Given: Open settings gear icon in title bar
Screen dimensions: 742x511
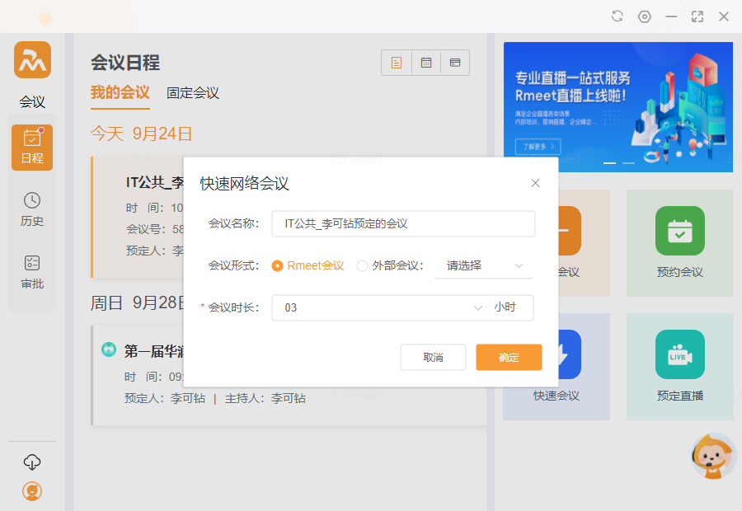Looking at the screenshot, I should [645, 16].
